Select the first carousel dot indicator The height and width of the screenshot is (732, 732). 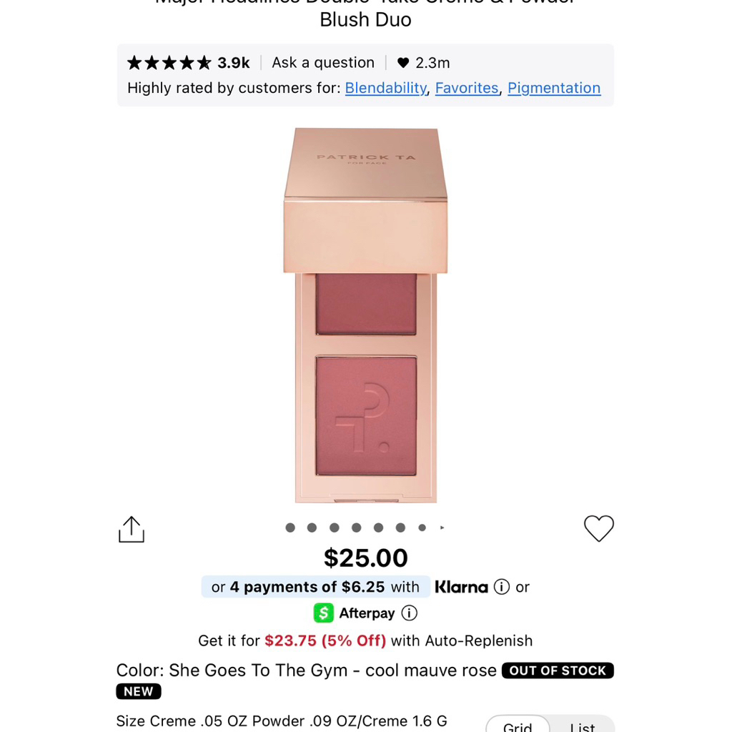pyautogui.click(x=290, y=527)
